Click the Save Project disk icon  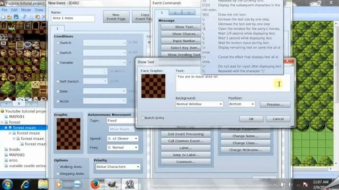pyautogui.click(x=16, y=16)
